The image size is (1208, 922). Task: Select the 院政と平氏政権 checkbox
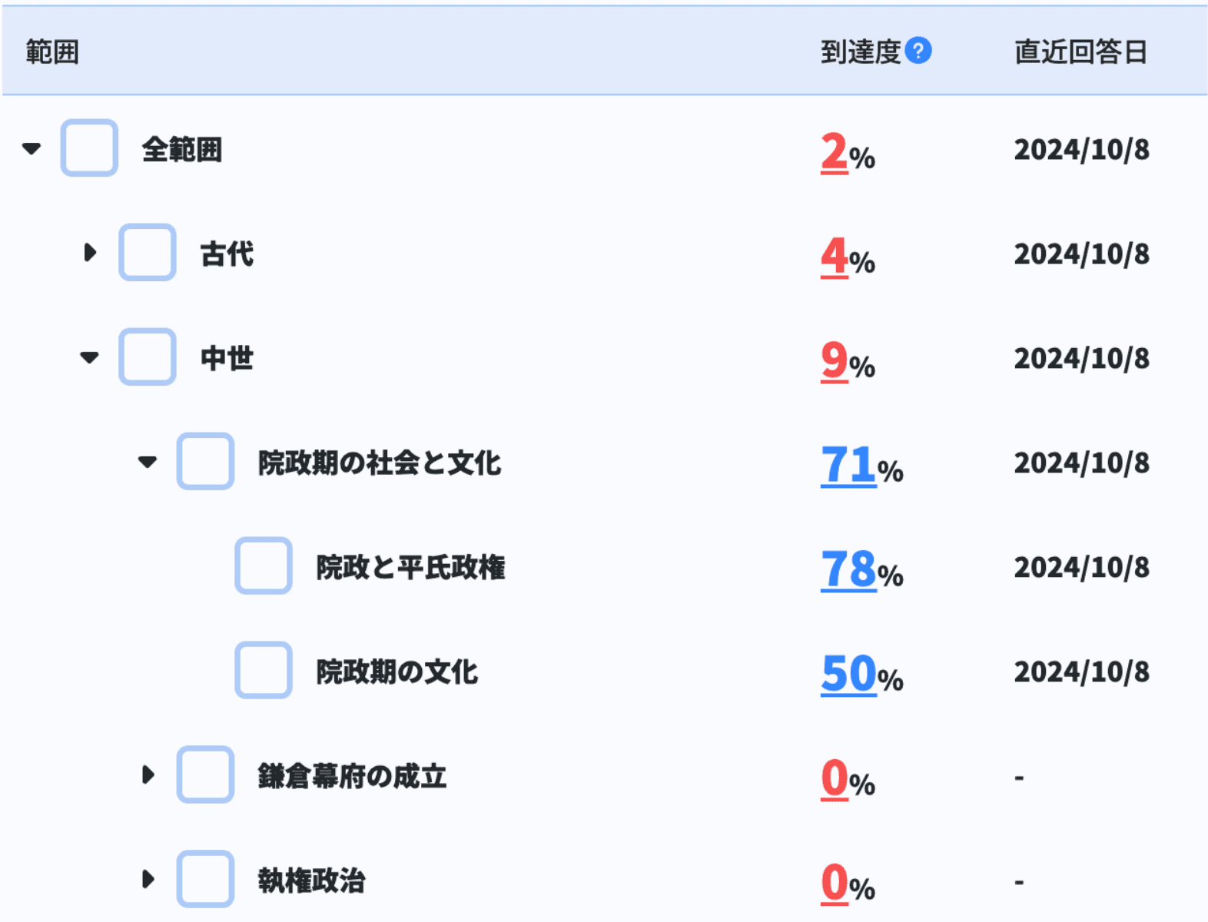(263, 567)
